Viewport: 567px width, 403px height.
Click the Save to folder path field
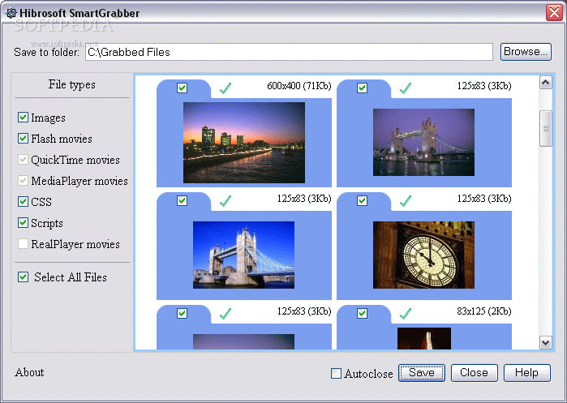coord(289,52)
